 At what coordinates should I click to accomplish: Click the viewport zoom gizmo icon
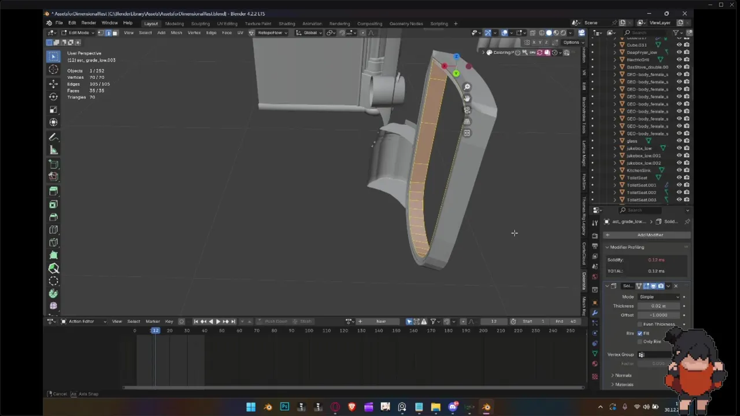point(467,87)
